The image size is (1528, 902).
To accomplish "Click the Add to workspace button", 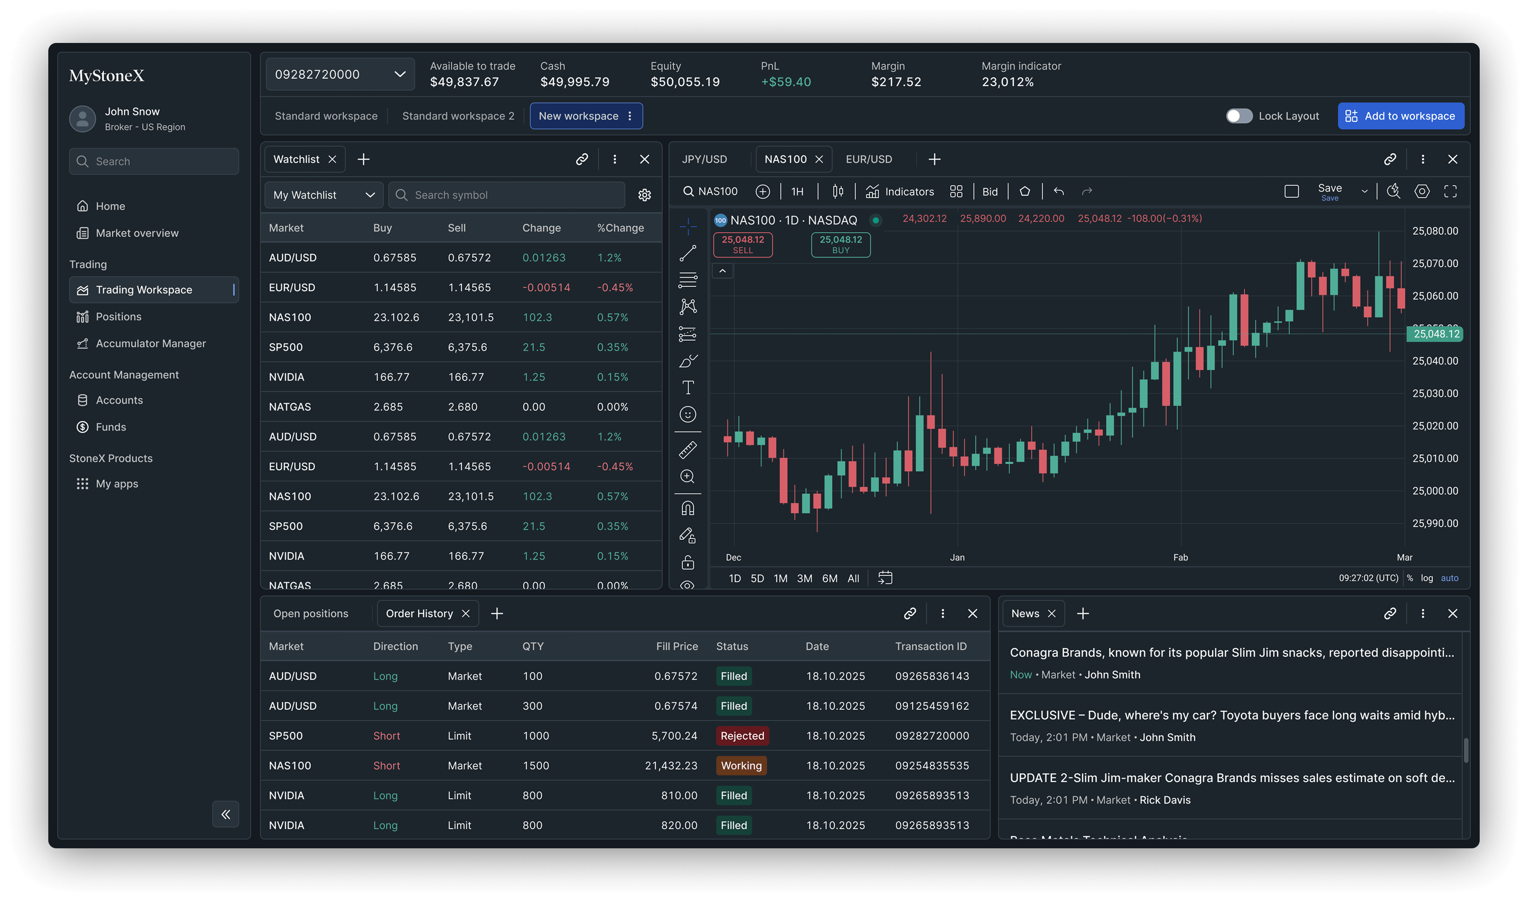I will [x=1401, y=116].
